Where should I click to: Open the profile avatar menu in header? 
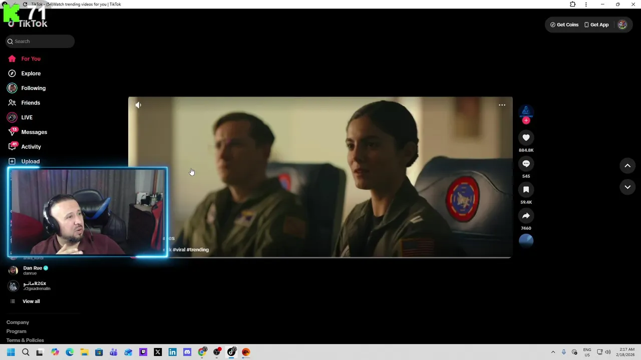pyautogui.click(x=622, y=24)
